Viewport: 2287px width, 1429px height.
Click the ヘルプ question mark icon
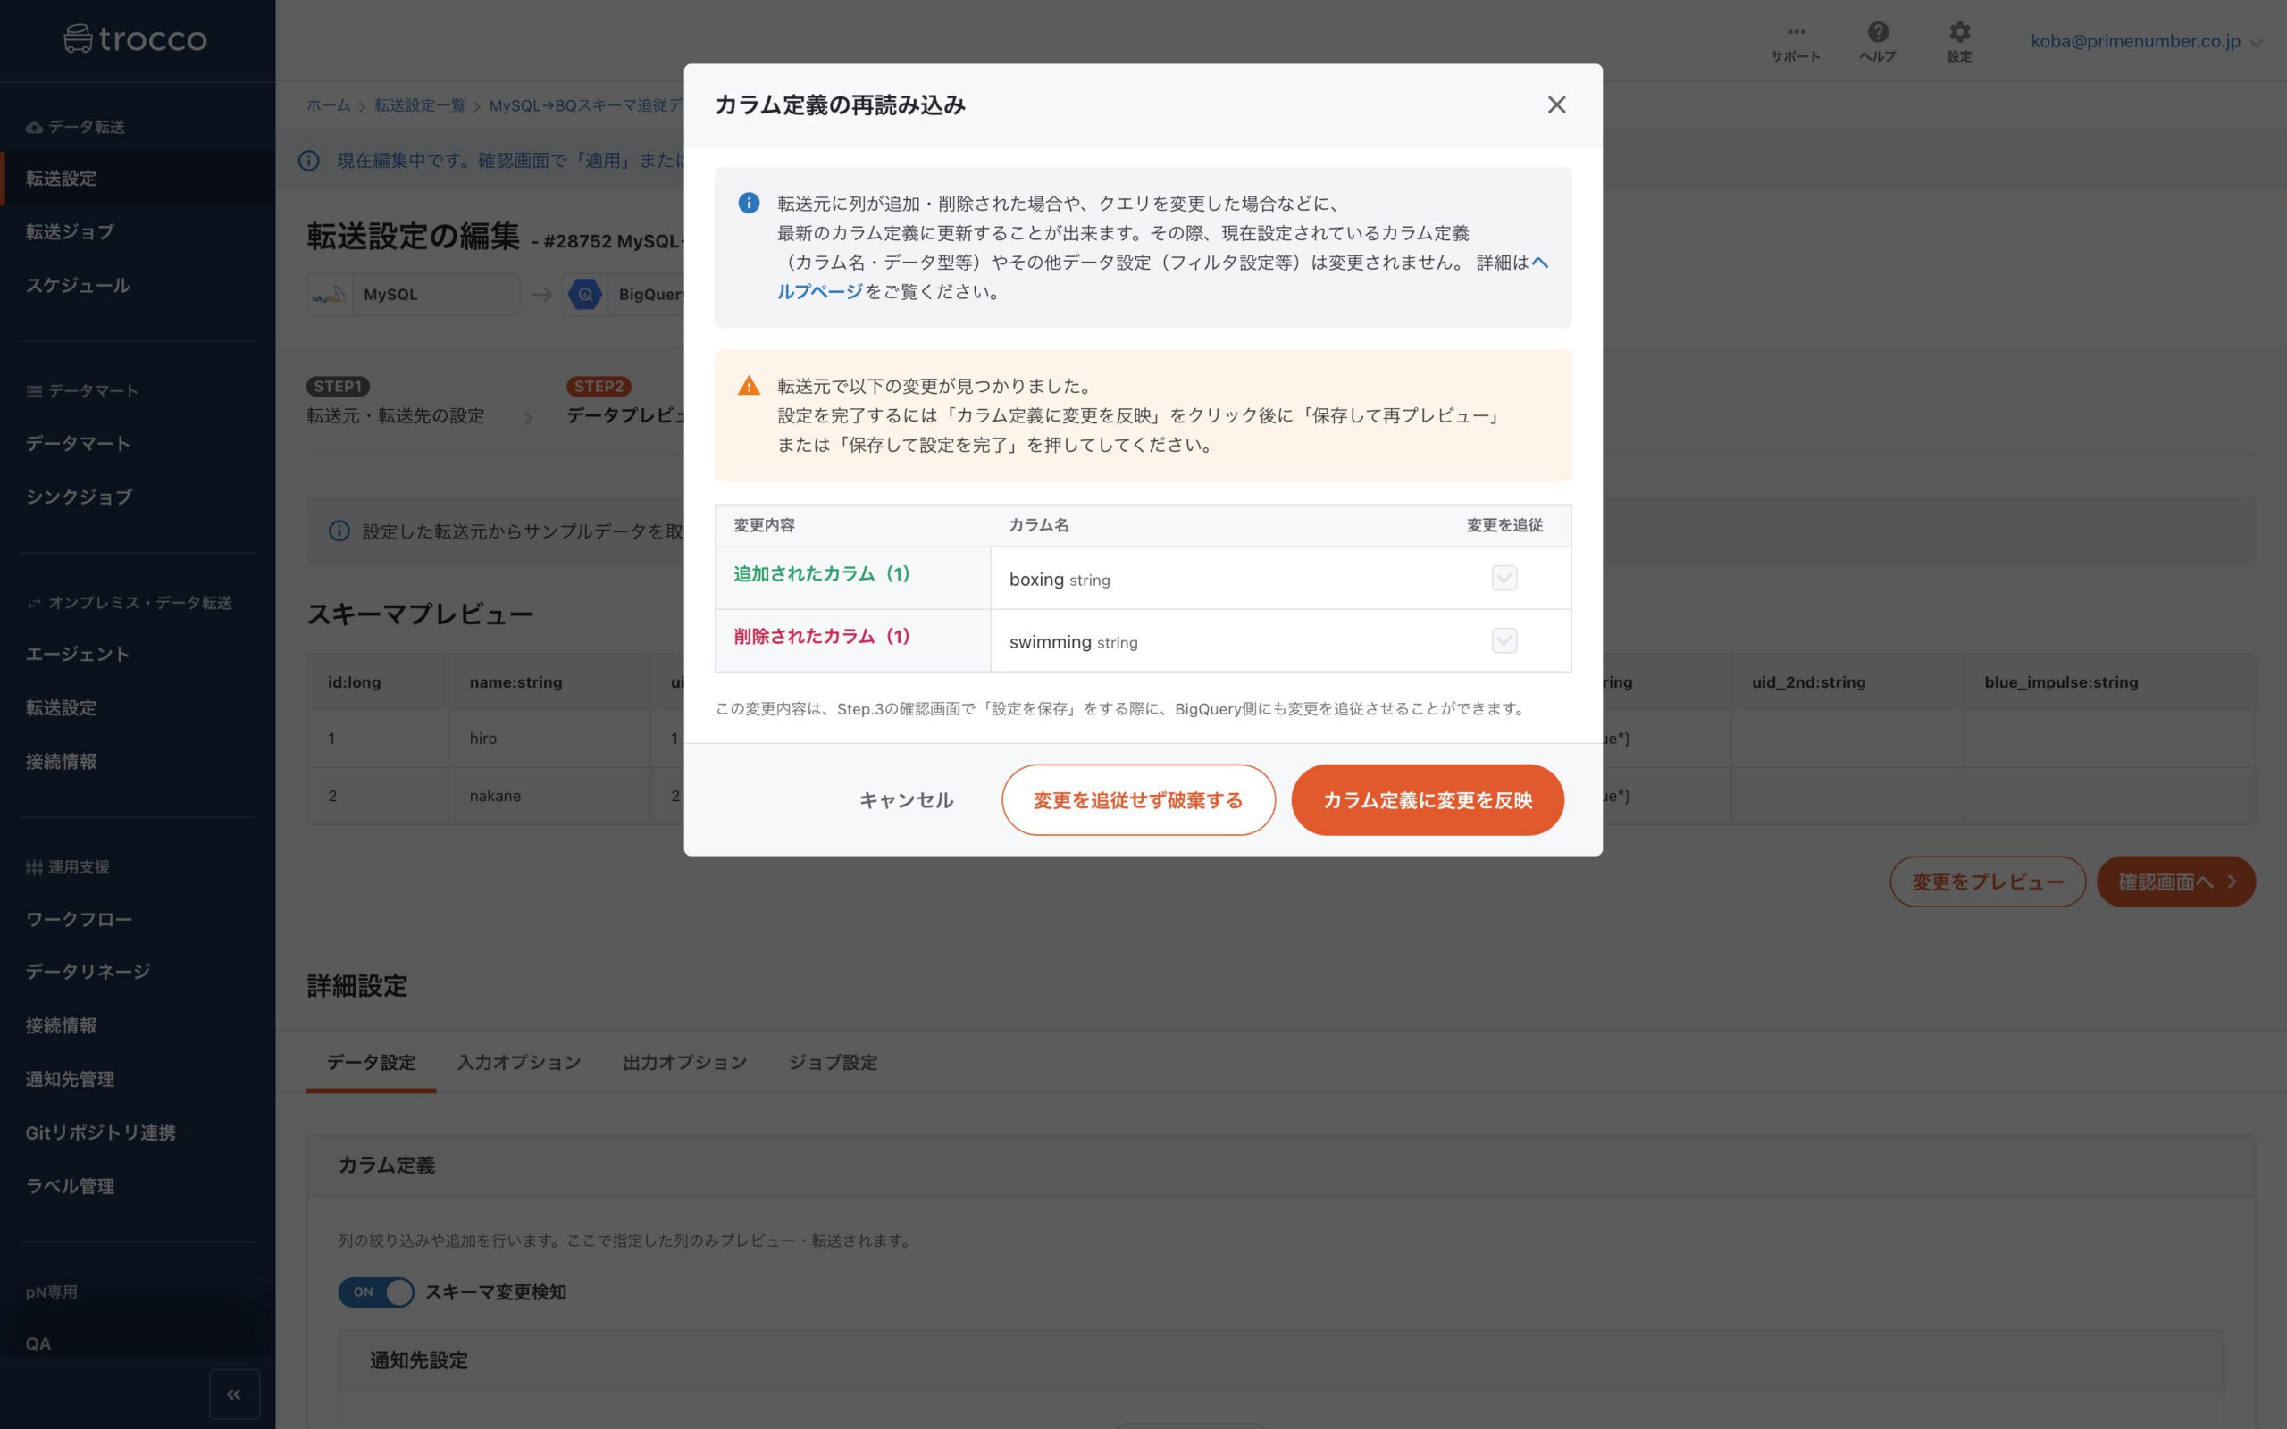click(x=1878, y=32)
